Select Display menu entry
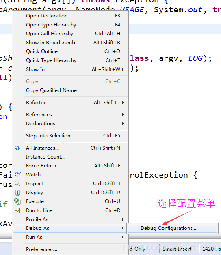221x255 pixels. 70,193
